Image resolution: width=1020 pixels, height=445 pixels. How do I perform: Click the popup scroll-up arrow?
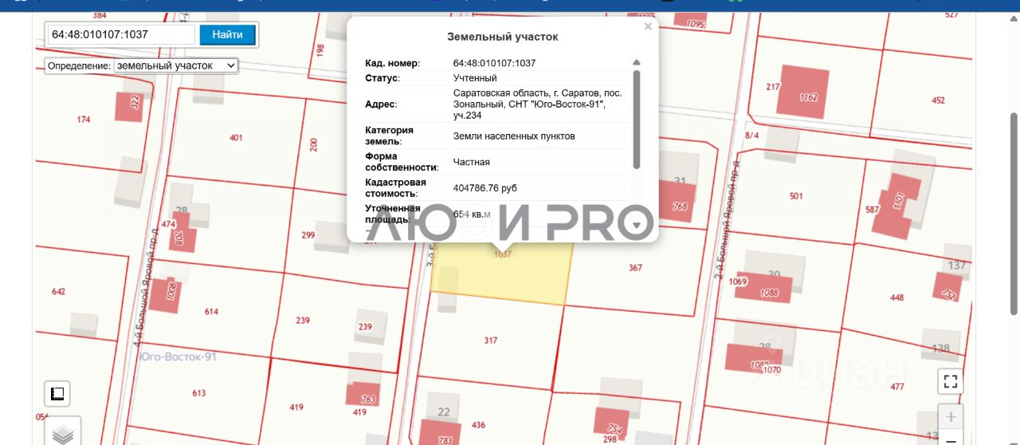(x=636, y=62)
